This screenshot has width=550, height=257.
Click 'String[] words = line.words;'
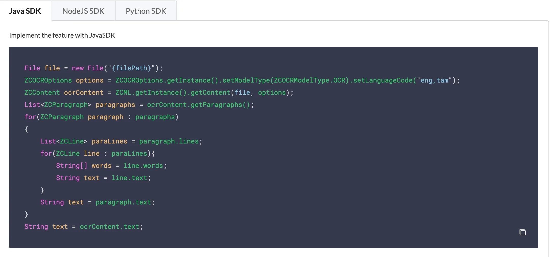(x=111, y=166)
